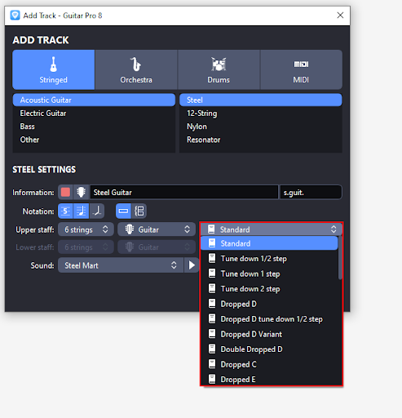
Task: Play the Steel Mart sound preview
Action: [x=192, y=265]
